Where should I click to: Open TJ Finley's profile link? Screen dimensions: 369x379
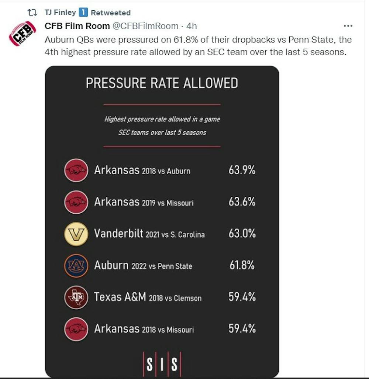60,12
